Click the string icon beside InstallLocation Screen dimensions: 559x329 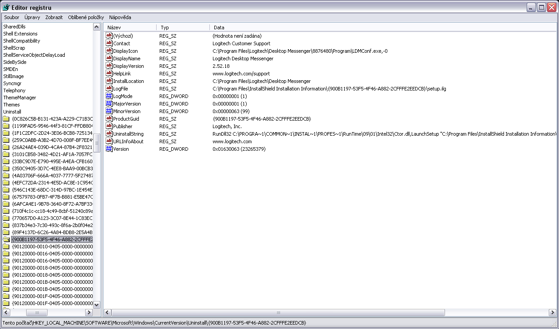point(109,81)
